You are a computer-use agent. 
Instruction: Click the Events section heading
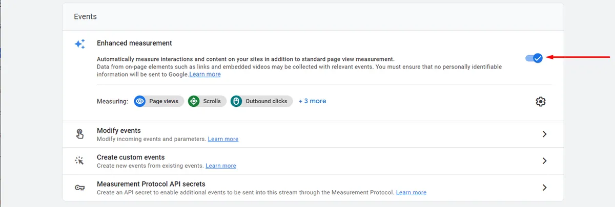point(85,16)
